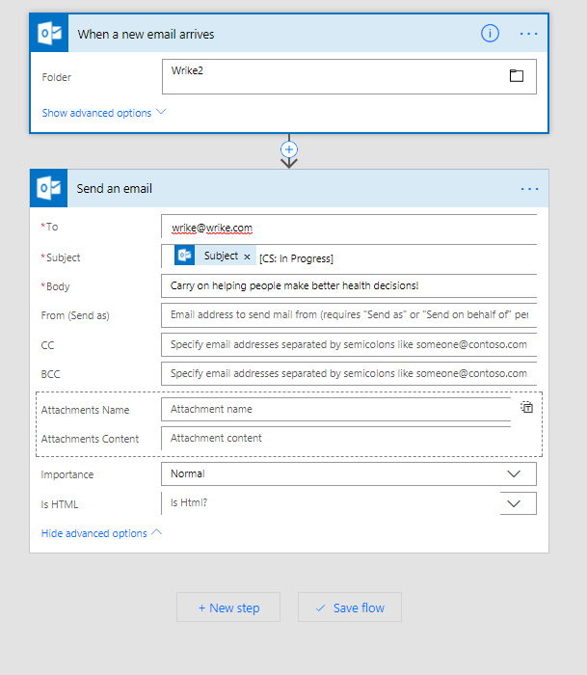This screenshot has width=587, height=675.
Task: Click Outlook icon on Send an email card
Action: click(x=50, y=189)
